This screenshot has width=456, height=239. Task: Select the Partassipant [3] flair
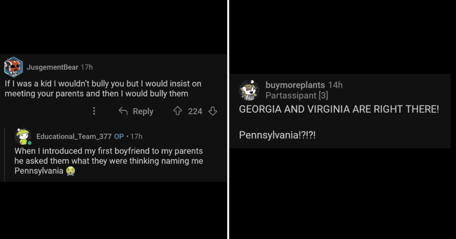pyautogui.click(x=297, y=95)
